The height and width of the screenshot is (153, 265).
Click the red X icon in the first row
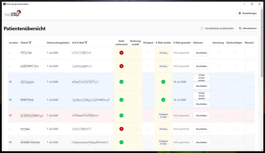121,53
